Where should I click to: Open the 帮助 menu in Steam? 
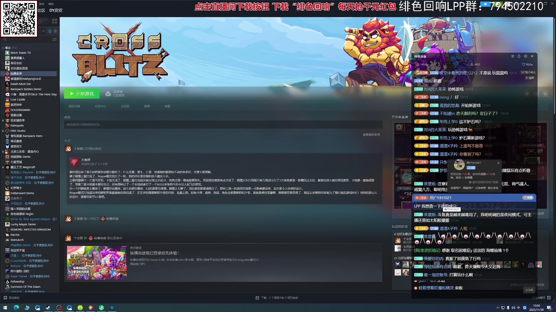[51, 4]
